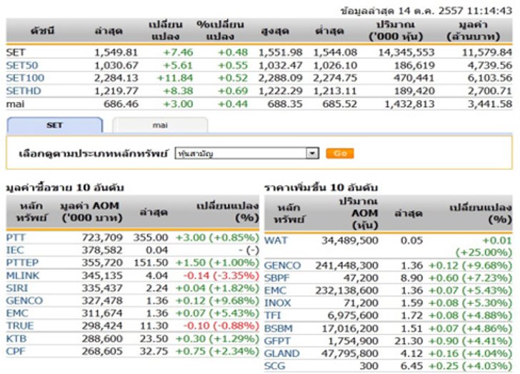Select SET50 high value 1,032.47
The image size is (520, 374).
coord(281,65)
